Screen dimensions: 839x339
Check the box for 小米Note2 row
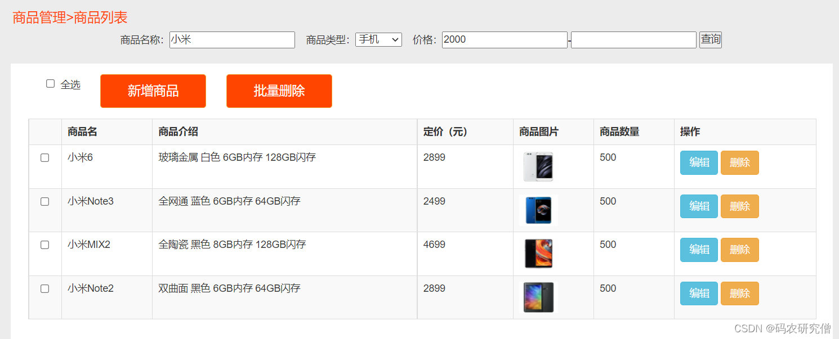tap(45, 288)
